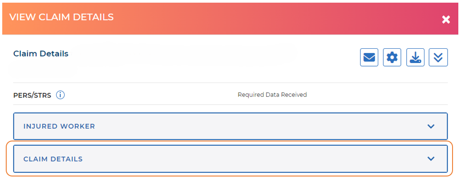Open the claim settings gear icon
Image resolution: width=461 pixels, height=188 pixels.
(392, 58)
